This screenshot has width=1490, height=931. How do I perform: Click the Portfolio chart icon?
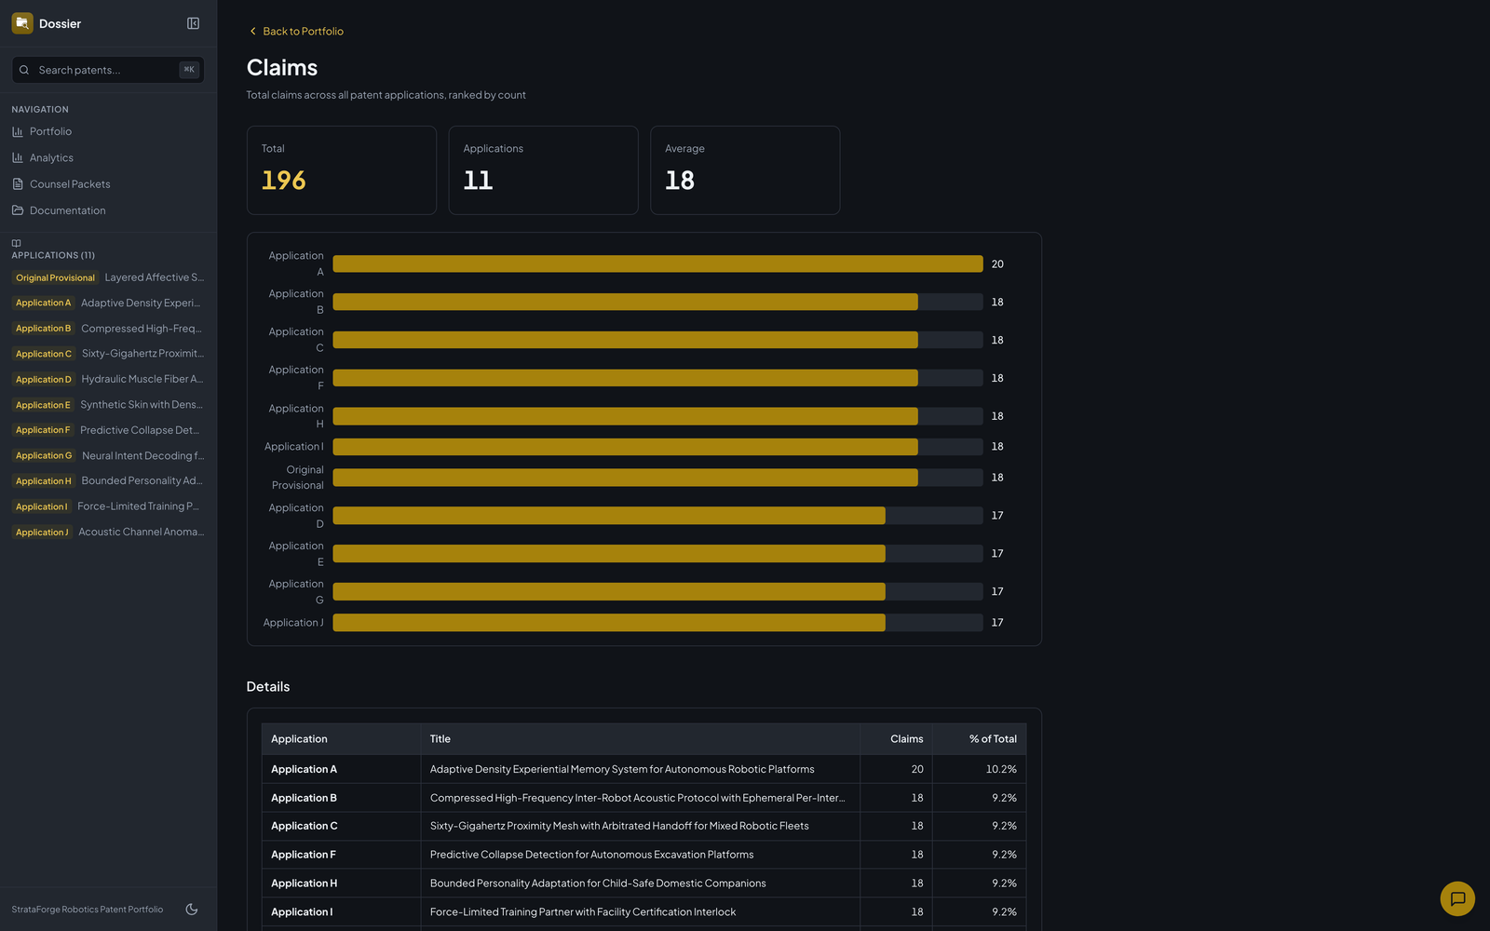click(x=18, y=131)
